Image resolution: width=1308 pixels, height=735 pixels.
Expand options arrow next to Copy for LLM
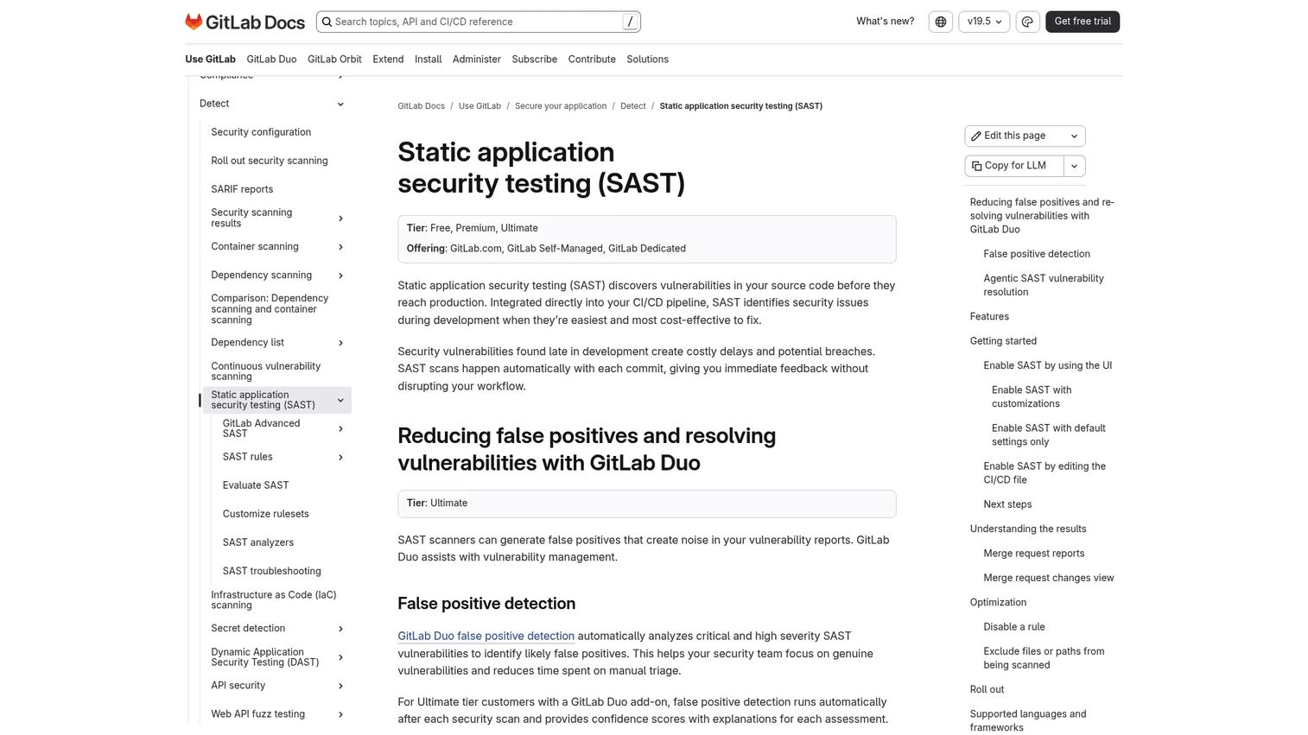1075,166
